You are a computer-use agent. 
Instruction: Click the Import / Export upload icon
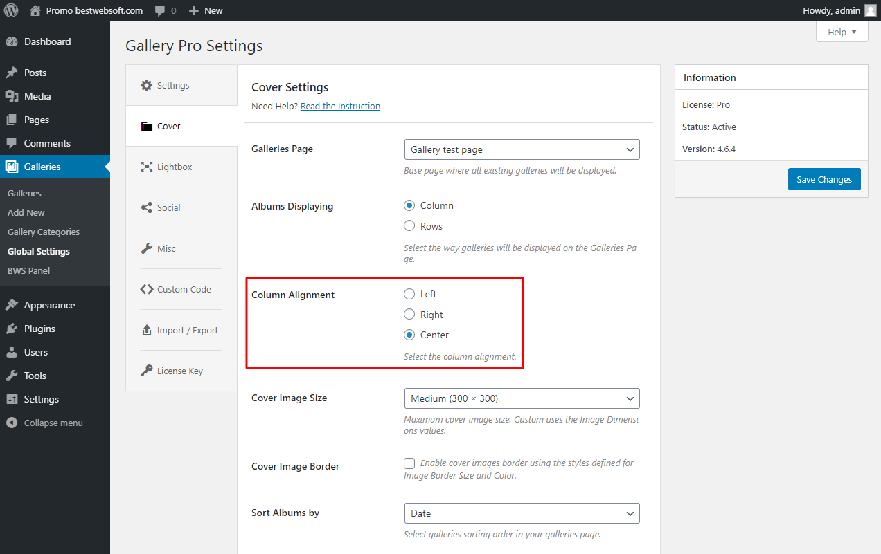146,330
